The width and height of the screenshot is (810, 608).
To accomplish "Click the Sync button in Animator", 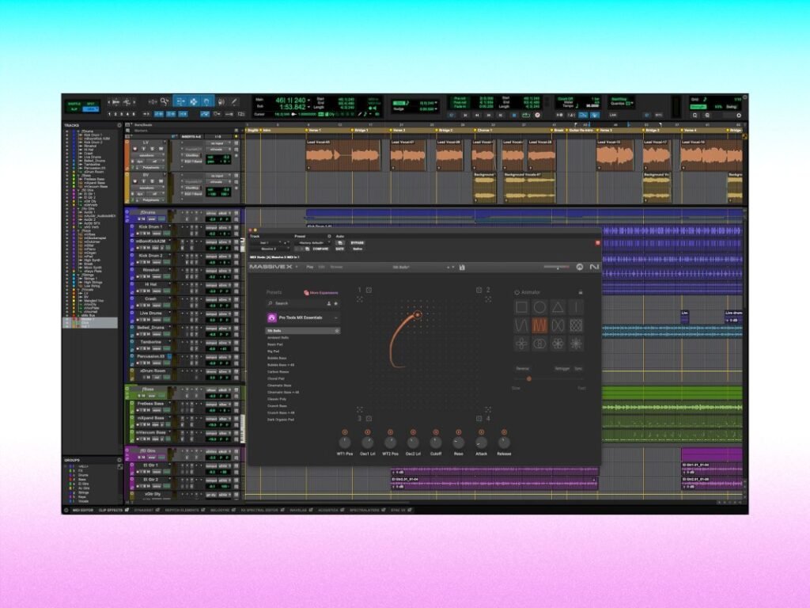I will (578, 369).
